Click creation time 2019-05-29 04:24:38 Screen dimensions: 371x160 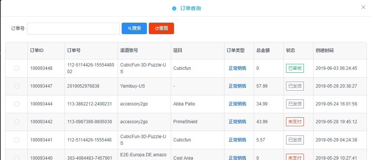pyautogui.click(x=336, y=140)
